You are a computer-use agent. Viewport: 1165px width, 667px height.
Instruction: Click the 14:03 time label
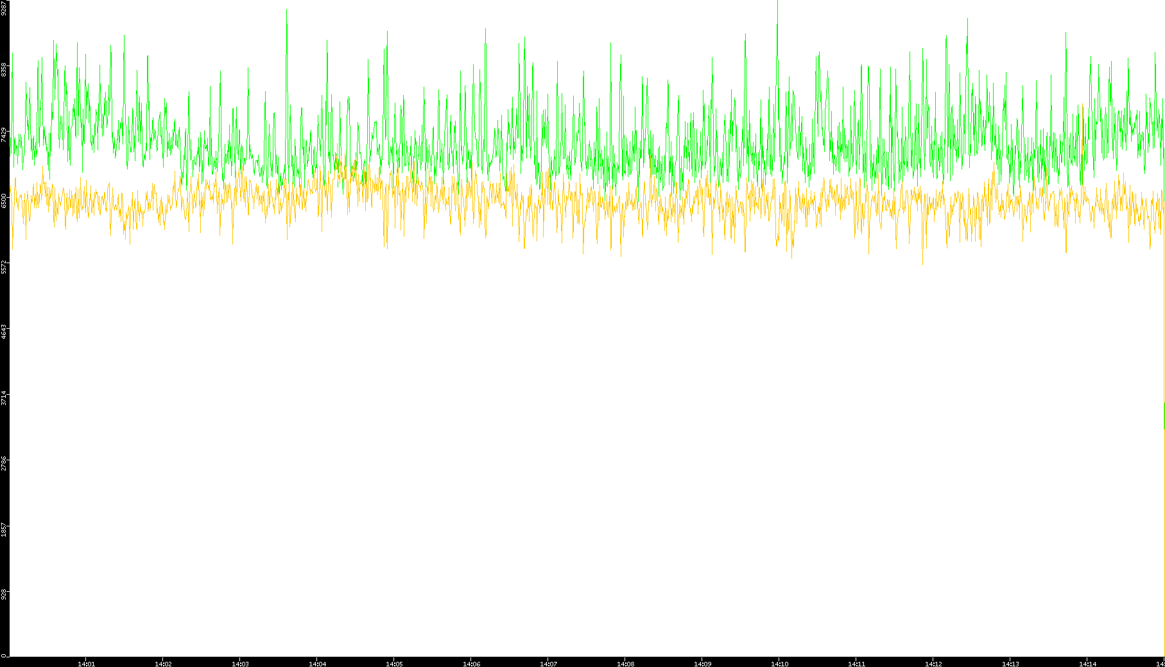pos(241,664)
